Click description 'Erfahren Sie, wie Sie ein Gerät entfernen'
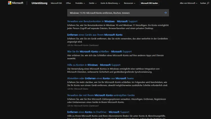This screenshot has height=119, width=211. (x=118, y=40)
